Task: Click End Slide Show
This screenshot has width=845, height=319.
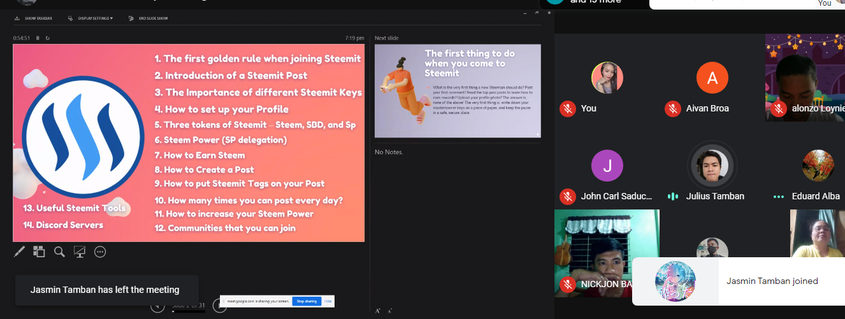Action: 148,18
